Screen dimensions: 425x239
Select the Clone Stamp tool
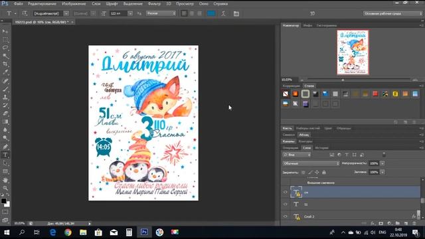pyautogui.click(x=5, y=97)
